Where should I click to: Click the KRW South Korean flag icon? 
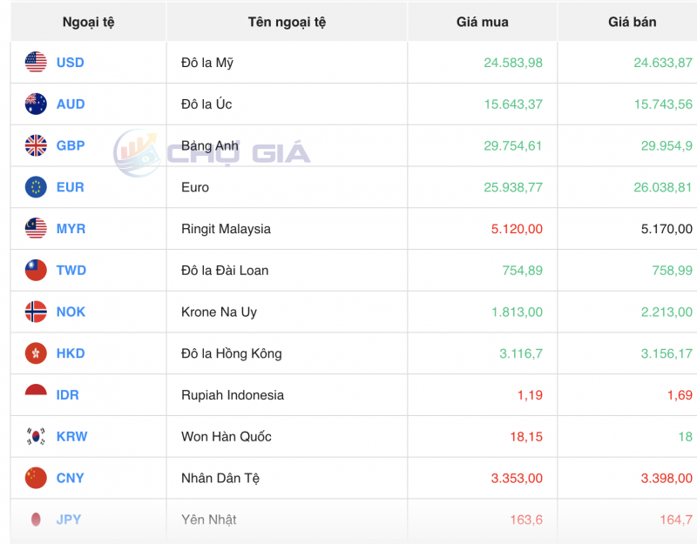(35, 436)
